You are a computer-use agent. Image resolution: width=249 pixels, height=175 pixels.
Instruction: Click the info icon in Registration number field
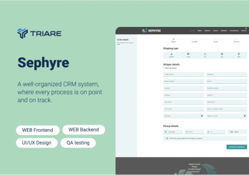(245, 116)
